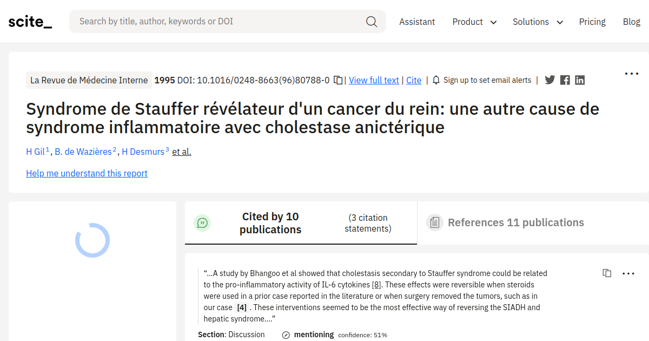This screenshot has height=341, width=649.
Task: Click the green speech-bubble citations icon
Action: point(202,222)
